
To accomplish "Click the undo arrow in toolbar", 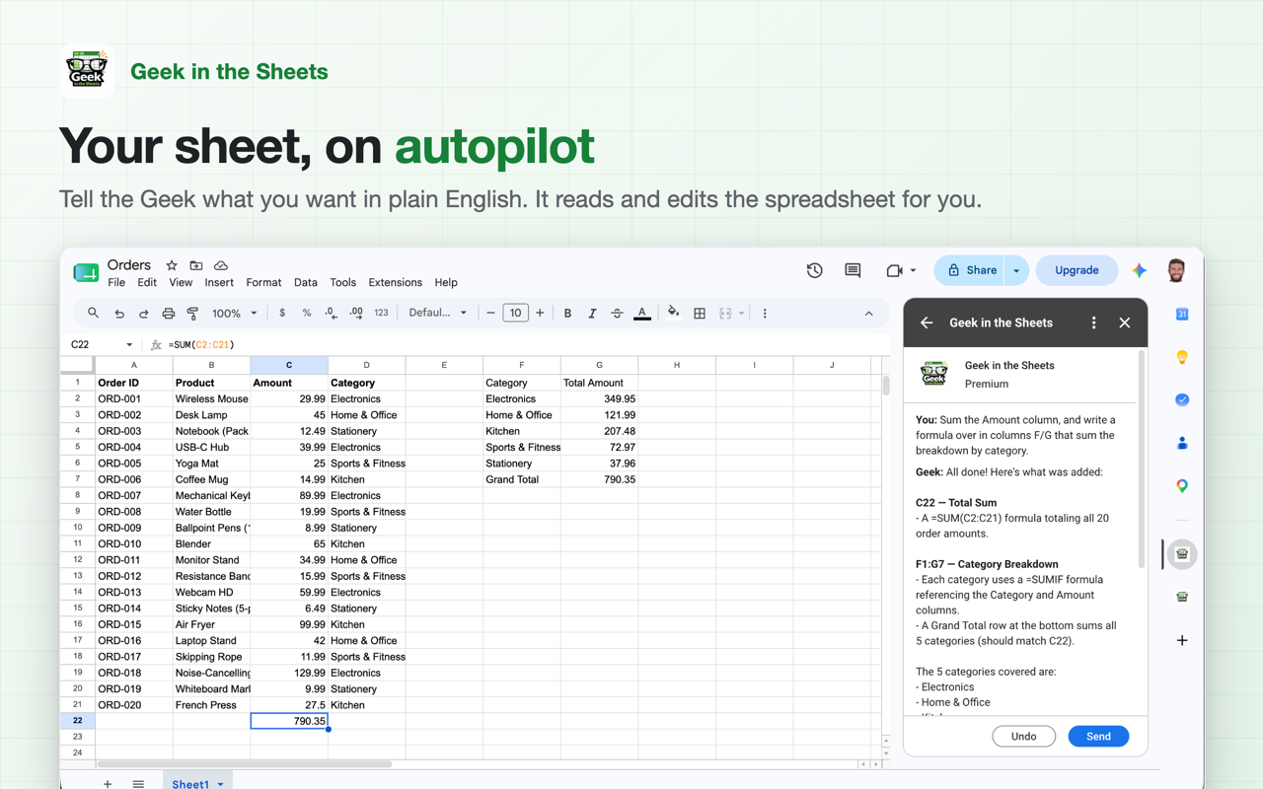I will pyautogui.click(x=119, y=314).
